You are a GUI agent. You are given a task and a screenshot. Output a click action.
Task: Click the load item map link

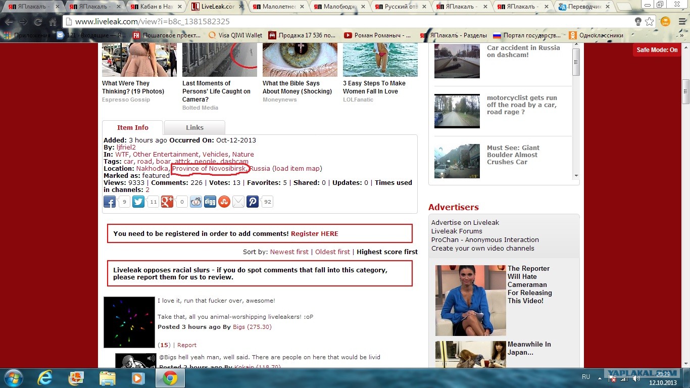click(297, 168)
